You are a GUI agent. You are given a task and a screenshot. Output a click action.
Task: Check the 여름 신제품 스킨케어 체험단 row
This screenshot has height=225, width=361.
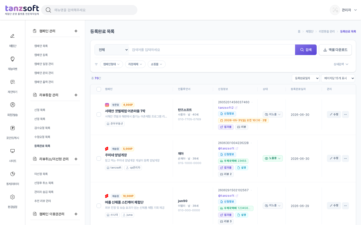click(x=99, y=206)
